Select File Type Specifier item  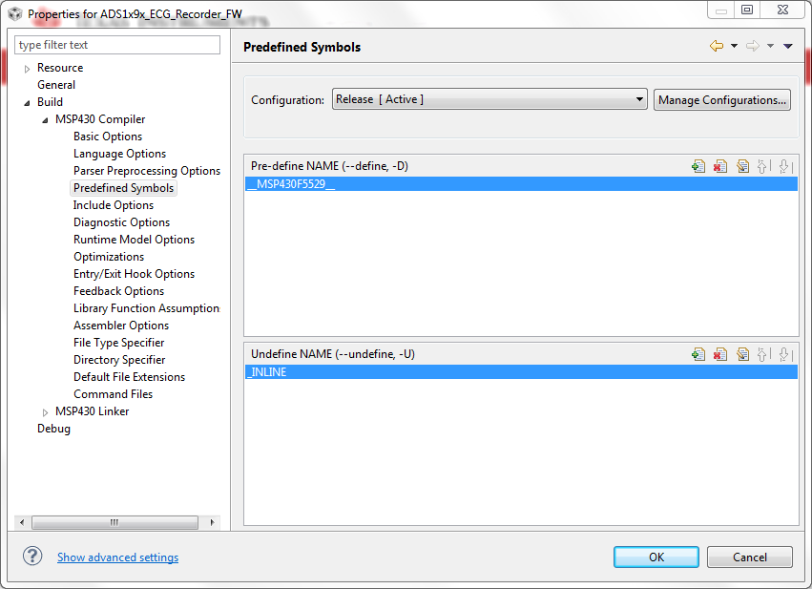tap(118, 343)
